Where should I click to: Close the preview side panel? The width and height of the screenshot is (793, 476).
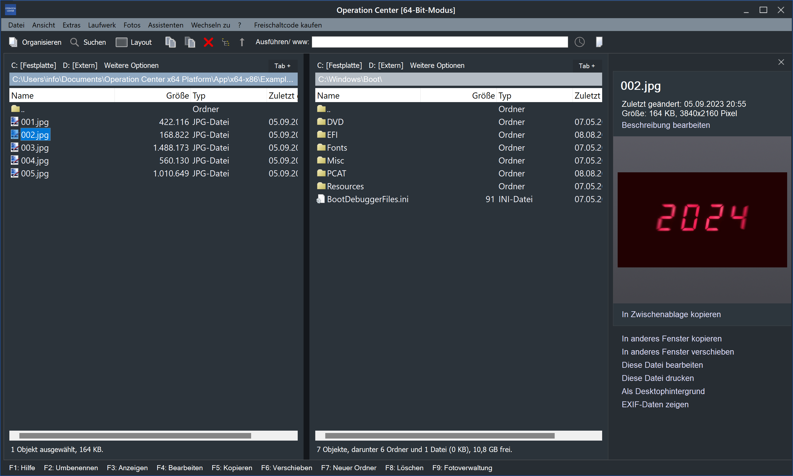tap(781, 62)
